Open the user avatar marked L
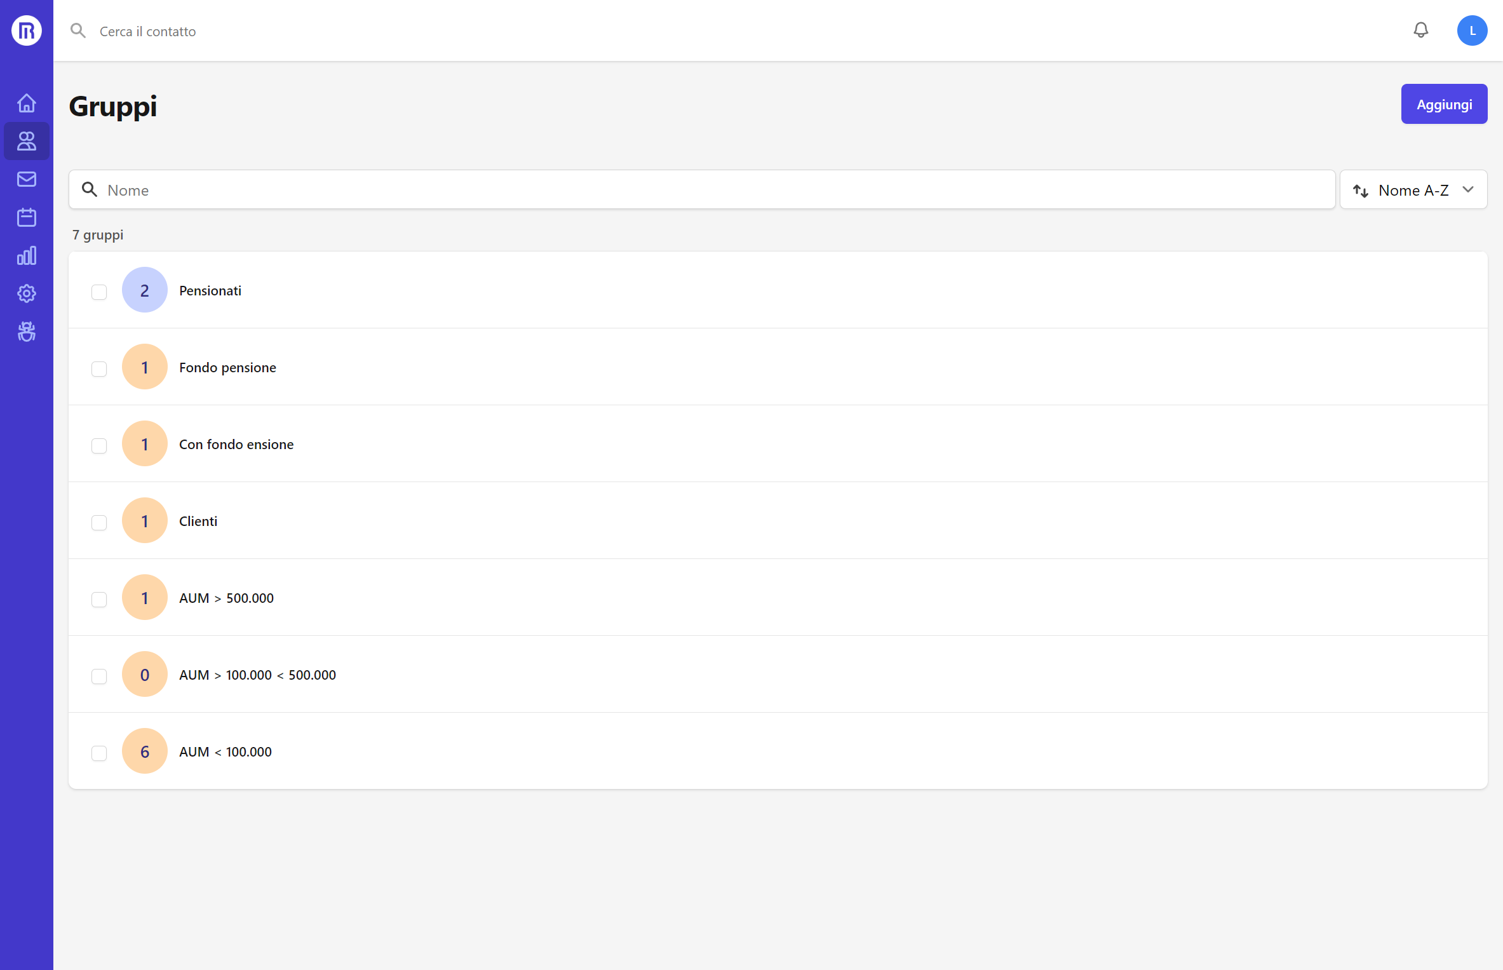1503x970 pixels. click(1473, 30)
